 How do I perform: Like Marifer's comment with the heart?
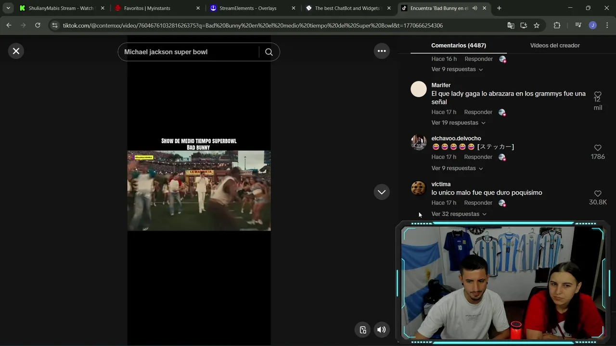pyautogui.click(x=598, y=95)
